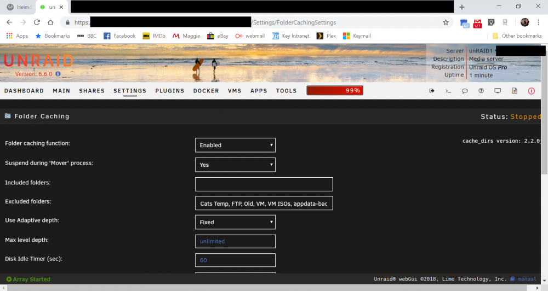The width and height of the screenshot is (548, 291).
Task: Open Other bookmarks folder
Action: [517, 36]
